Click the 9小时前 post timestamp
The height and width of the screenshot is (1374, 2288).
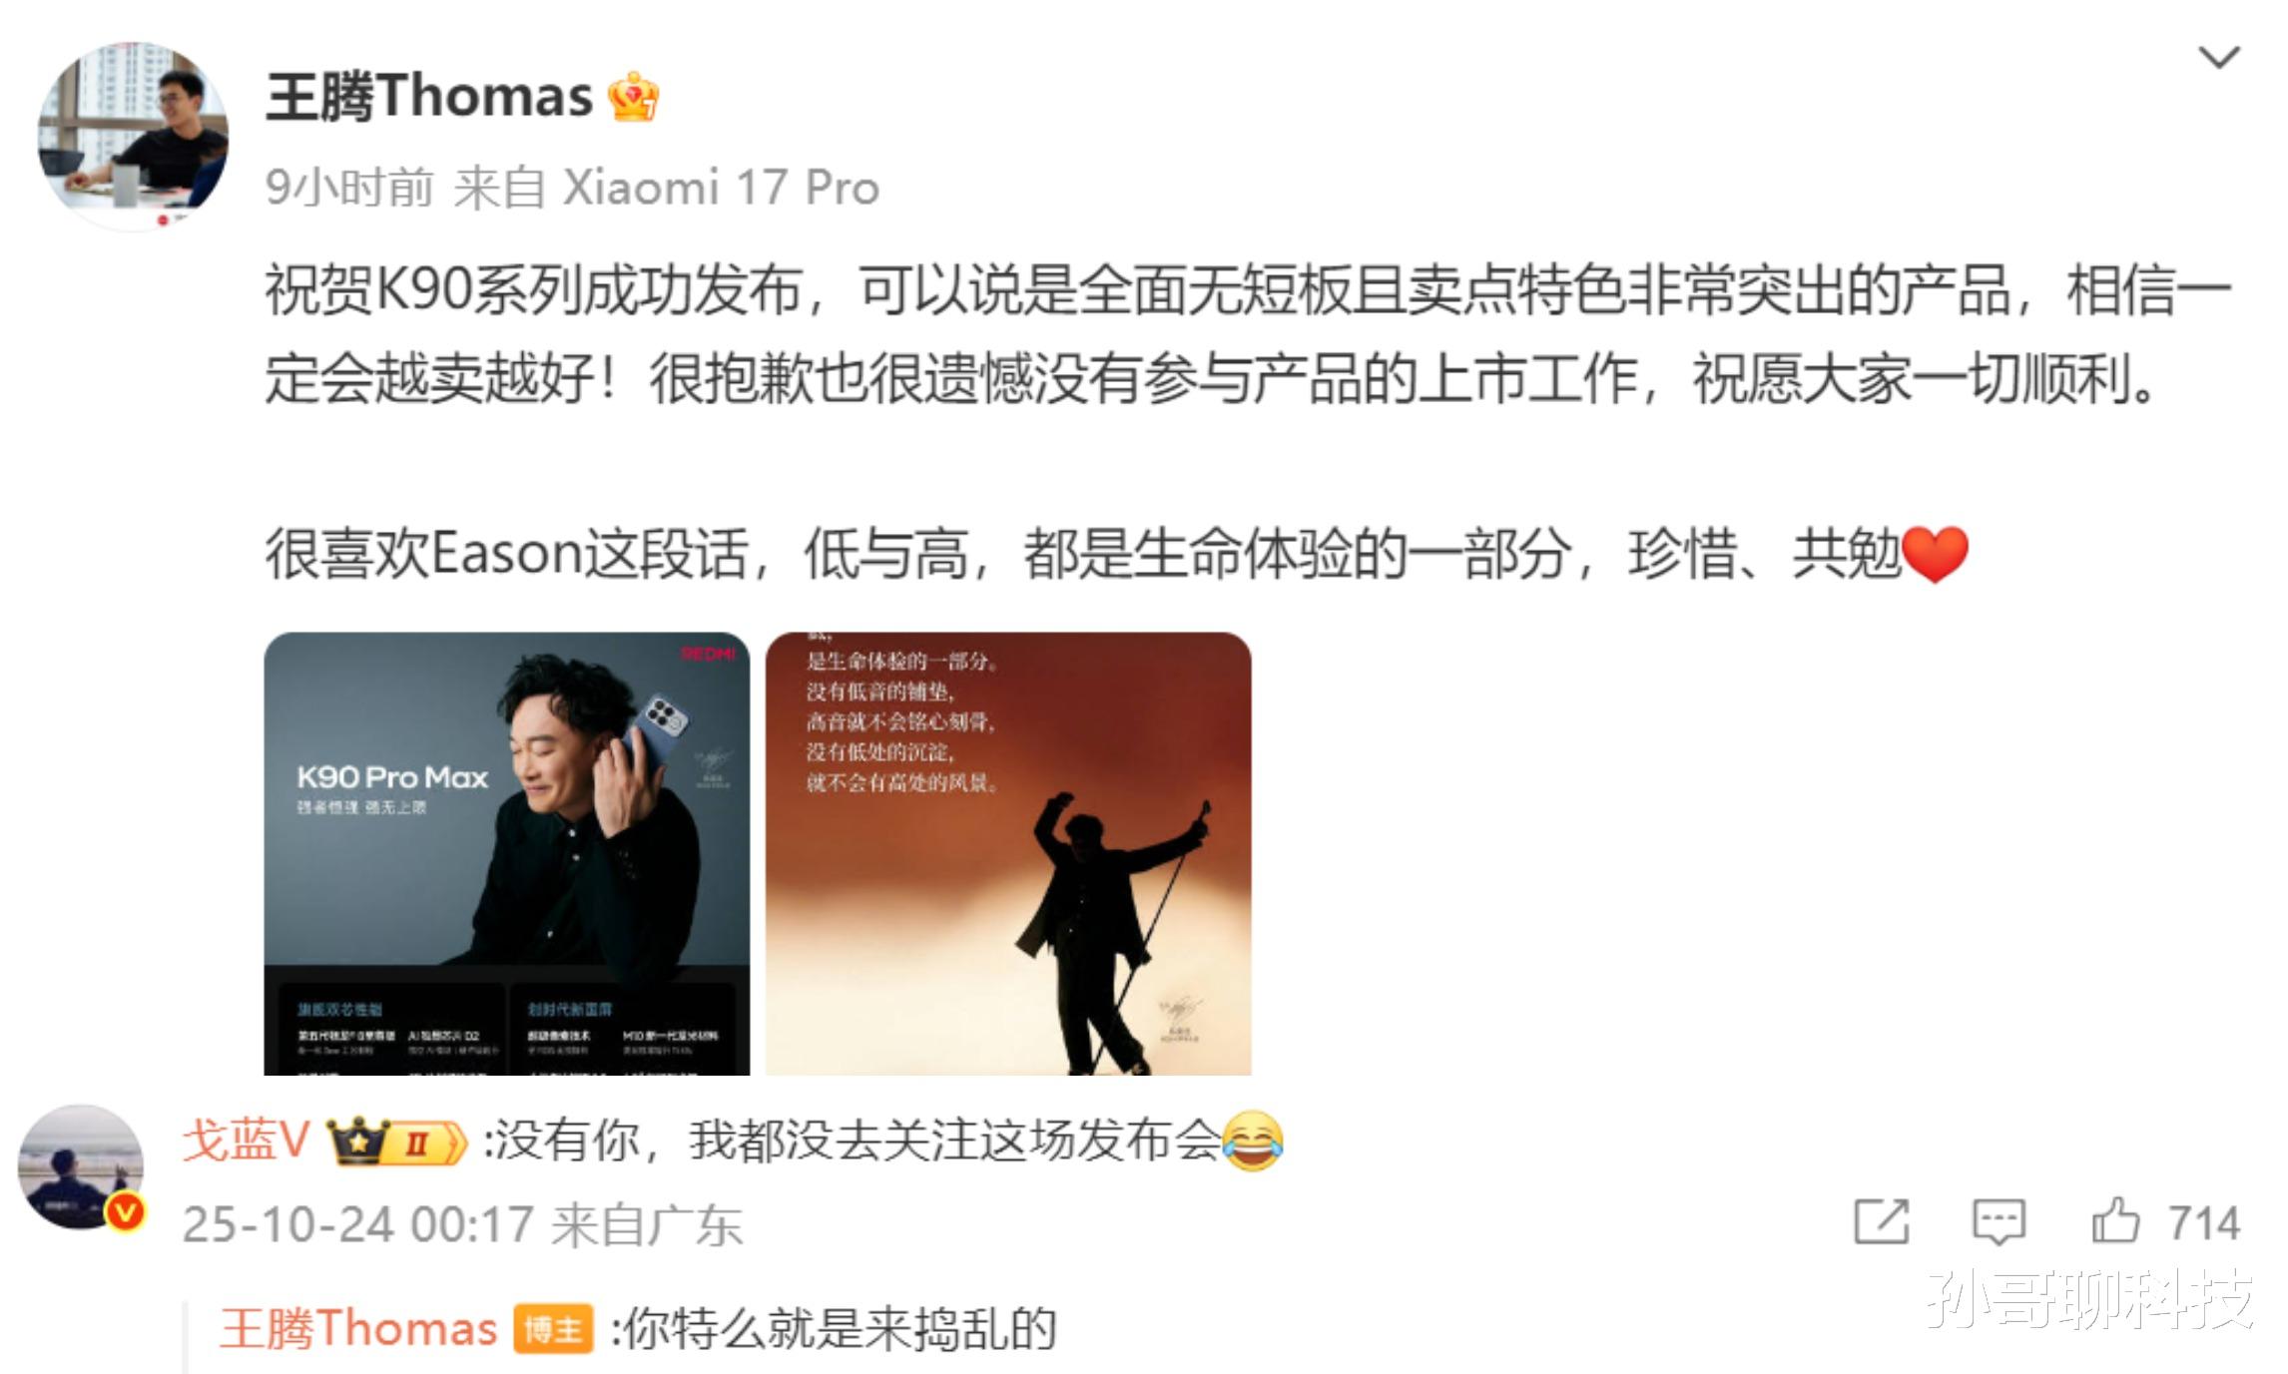tap(349, 188)
